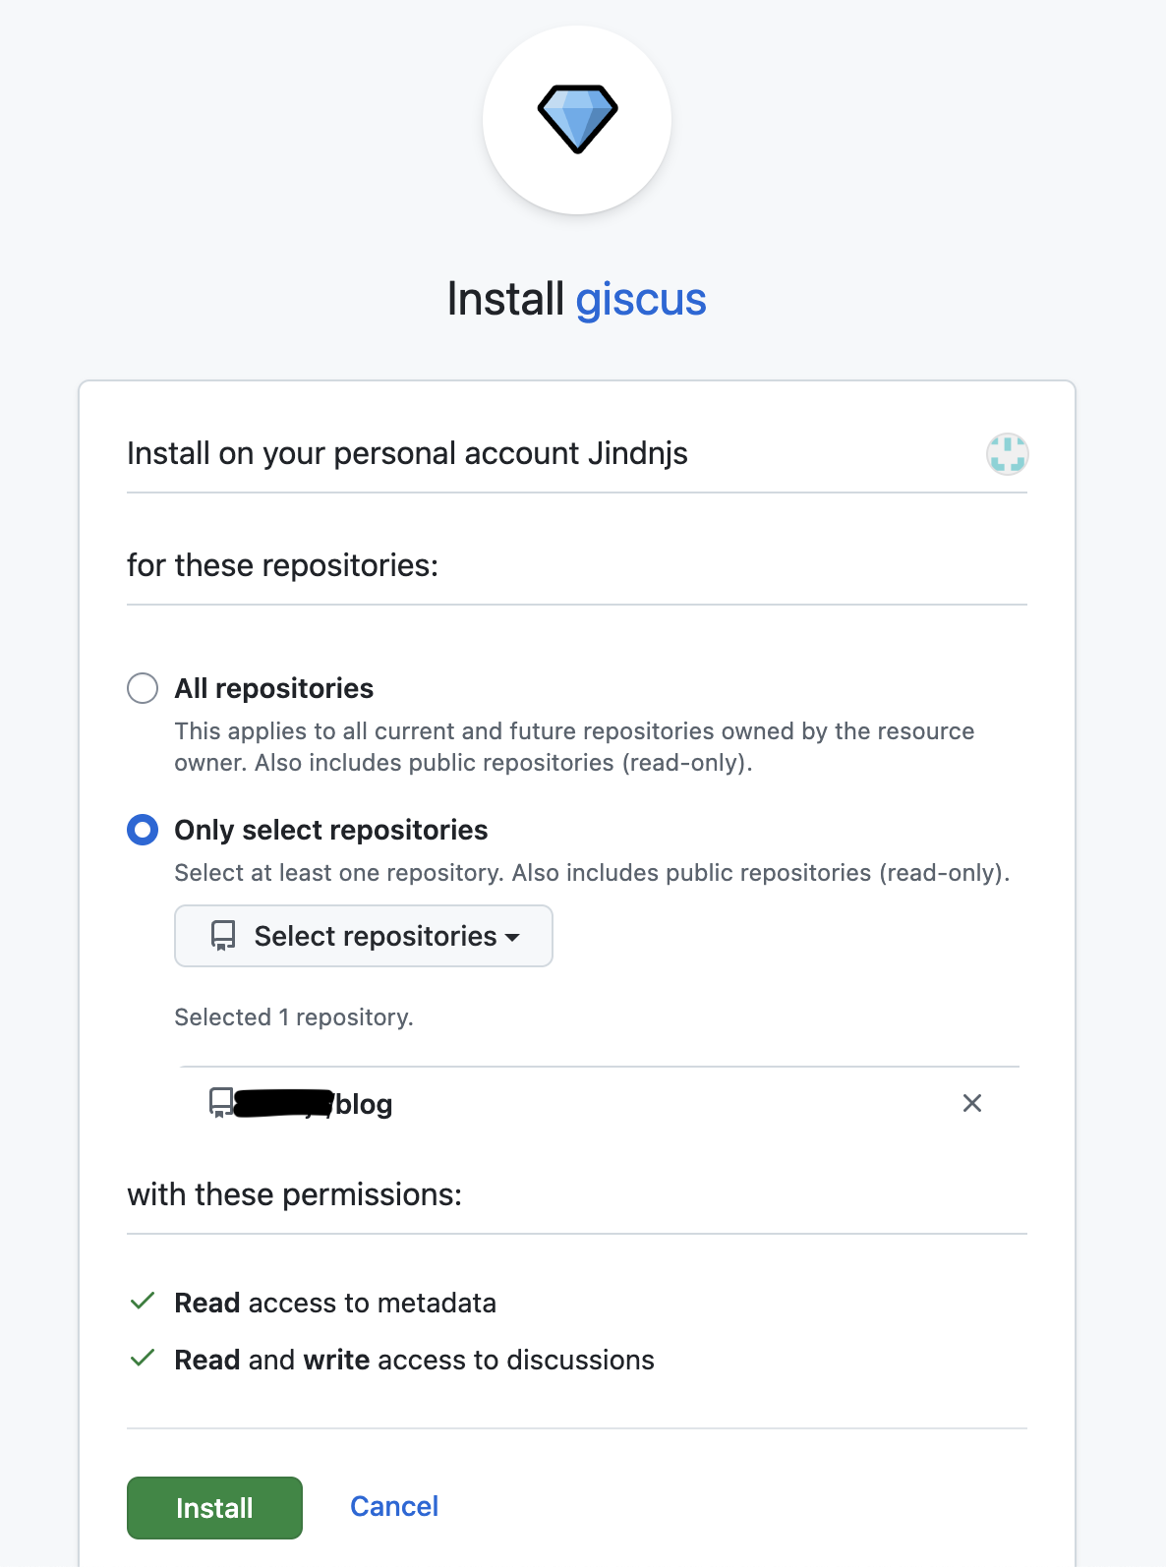This screenshot has height=1567, width=1166.
Task: Open the Select repositories dropdown
Action: pyautogui.click(x=364, y=936)
